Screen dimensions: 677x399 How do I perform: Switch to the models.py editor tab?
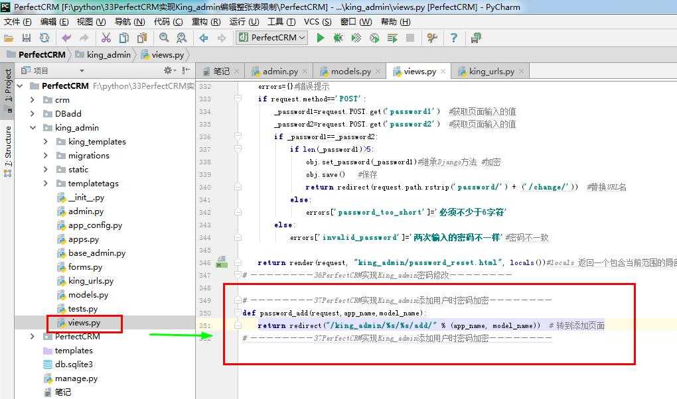pos(350,71)
